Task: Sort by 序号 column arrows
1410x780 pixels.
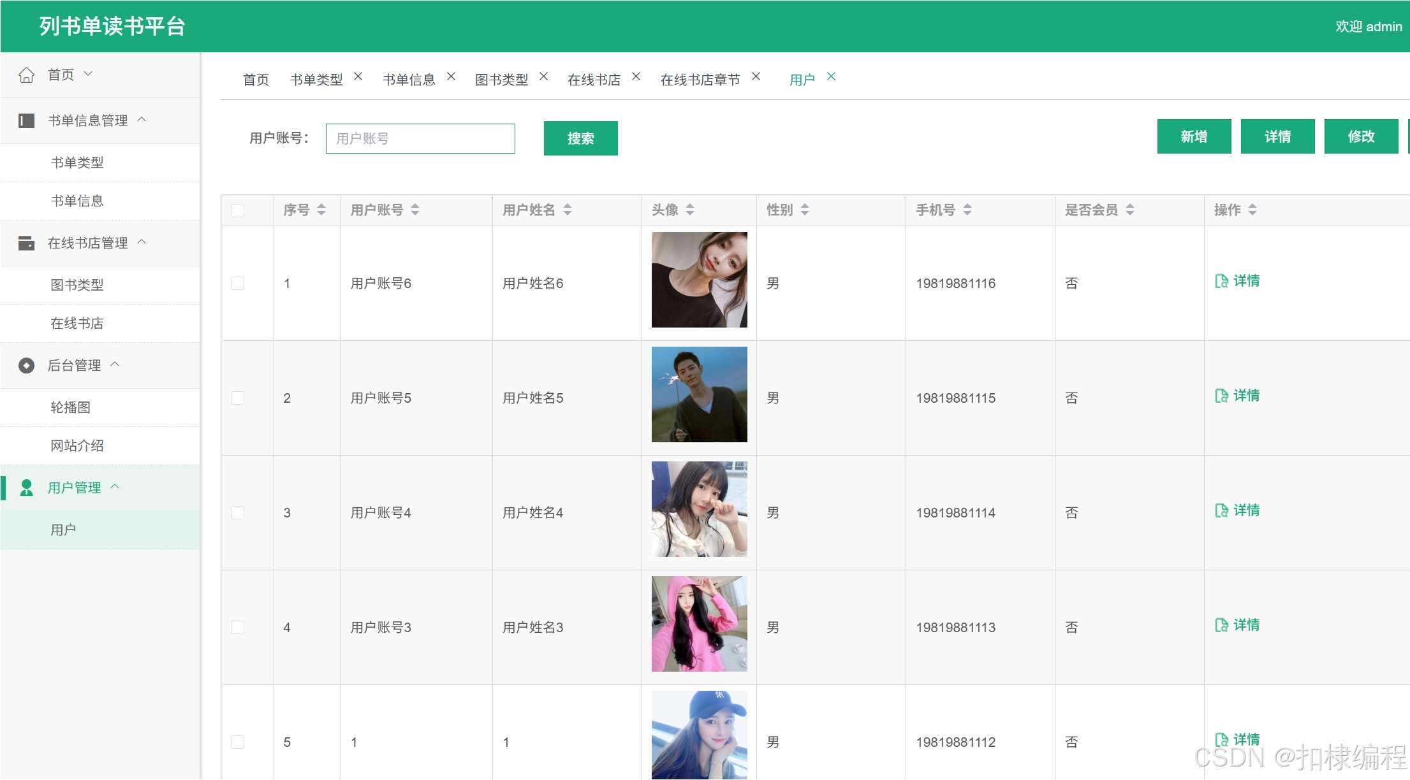Action: click(x=321, y=210)
